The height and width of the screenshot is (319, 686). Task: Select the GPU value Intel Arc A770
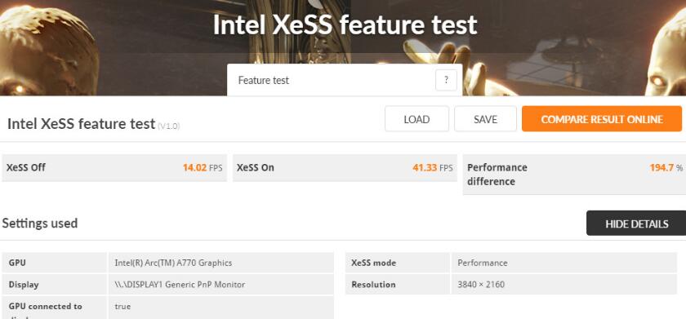[173, 263]
